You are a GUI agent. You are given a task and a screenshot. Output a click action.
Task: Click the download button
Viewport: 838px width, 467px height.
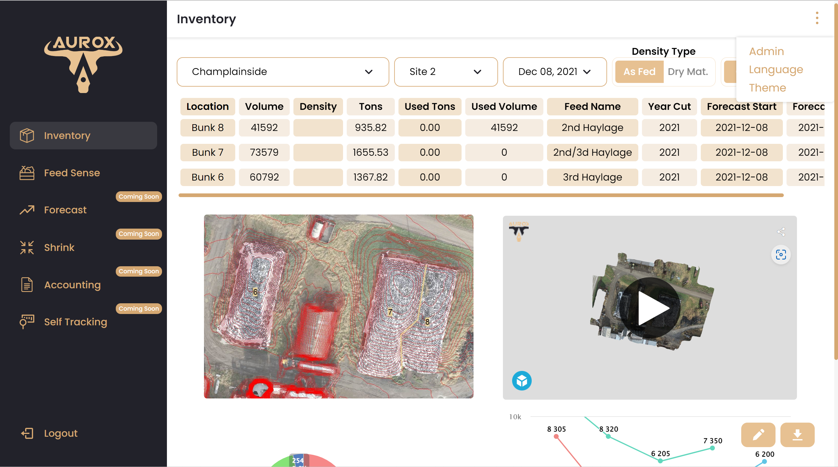tap(797, 435)
